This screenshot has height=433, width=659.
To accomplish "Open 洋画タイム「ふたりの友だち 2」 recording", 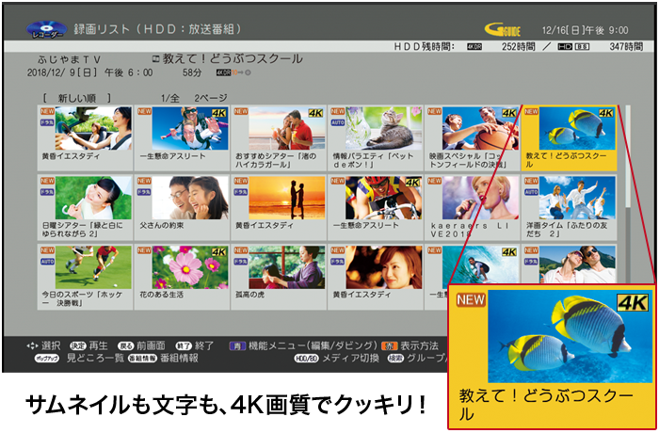I will click(569, 208).
